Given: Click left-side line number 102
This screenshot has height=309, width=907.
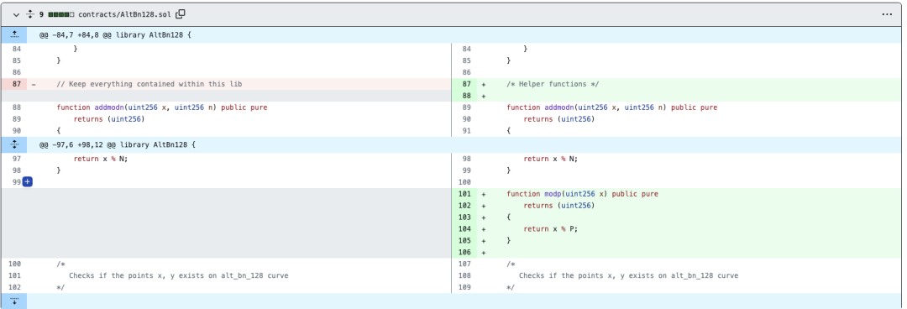Looking at the screenshot, I should click(x=14, y=287).
